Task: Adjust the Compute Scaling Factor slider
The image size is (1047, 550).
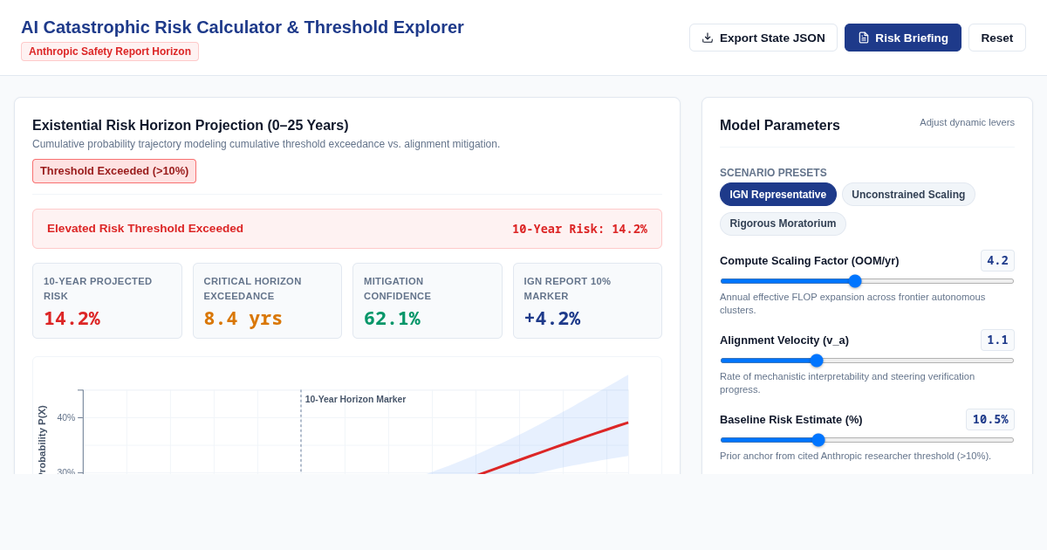Action: point(867,281)
